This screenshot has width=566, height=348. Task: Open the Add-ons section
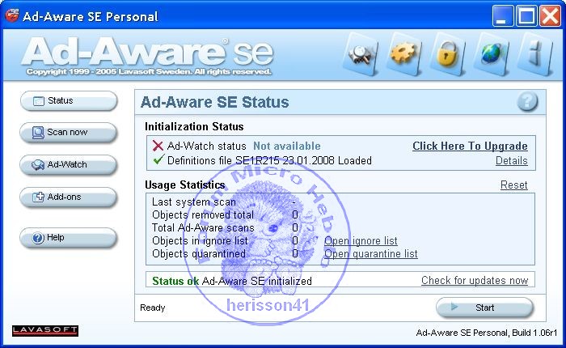pyautogui.click(x=69, y=197)
